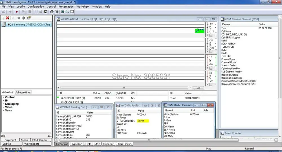Click the slider thumb under the 44/-60 scale
Viewport: 282px width, 152px height.
pyautogui.click(x=211, y=68)
